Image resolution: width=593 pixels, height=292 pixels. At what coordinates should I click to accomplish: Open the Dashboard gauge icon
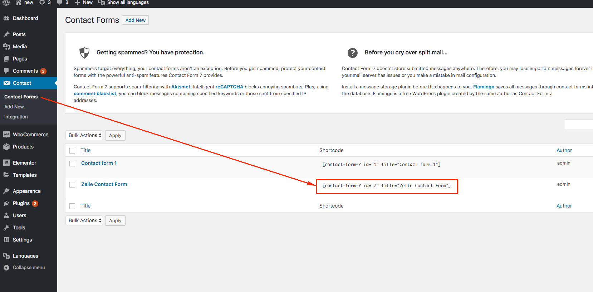[x=6, y=18]
